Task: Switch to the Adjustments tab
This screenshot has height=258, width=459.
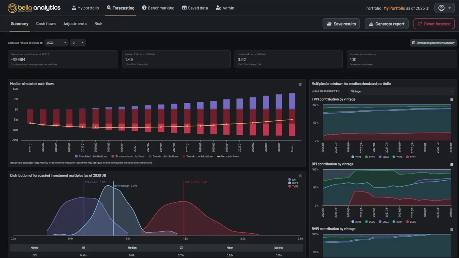Action: (75, 24)
